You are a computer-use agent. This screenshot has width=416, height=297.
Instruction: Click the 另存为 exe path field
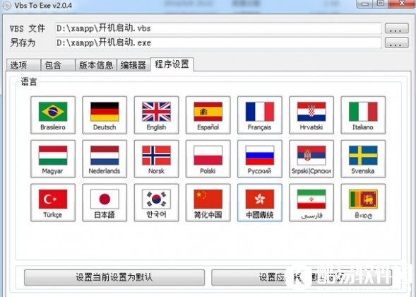(218, 42)
